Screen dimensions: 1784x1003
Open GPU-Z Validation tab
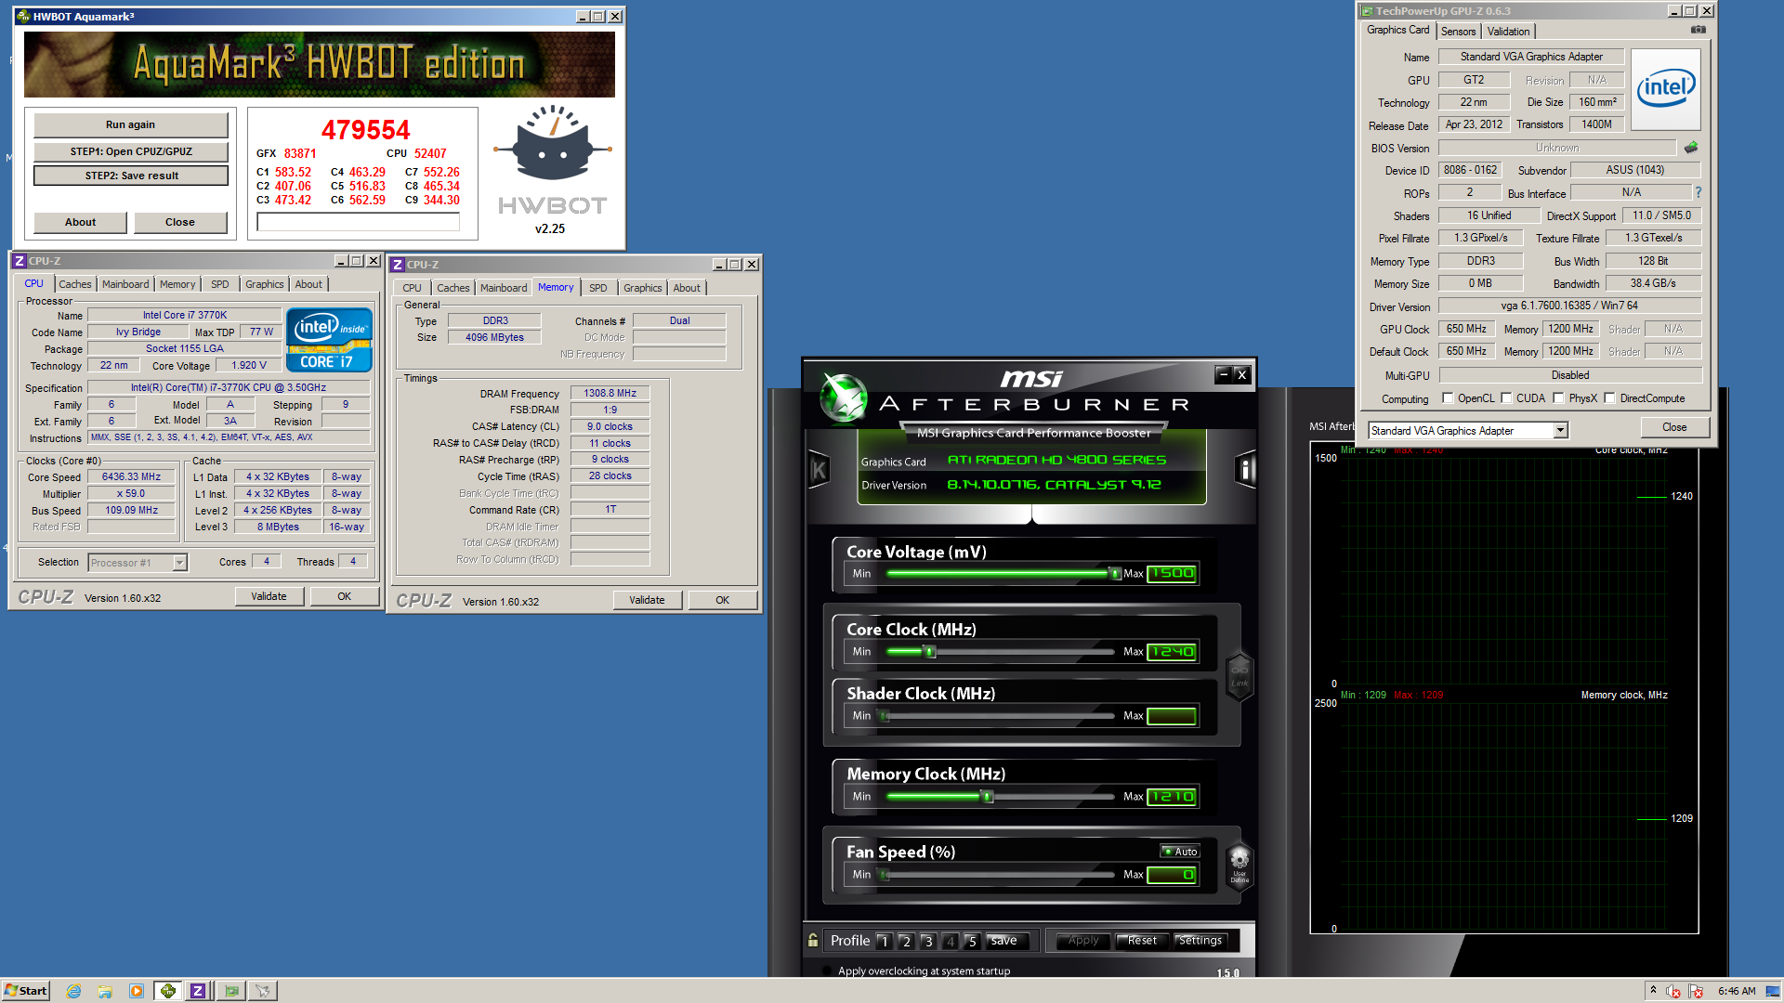(1508, 32)
